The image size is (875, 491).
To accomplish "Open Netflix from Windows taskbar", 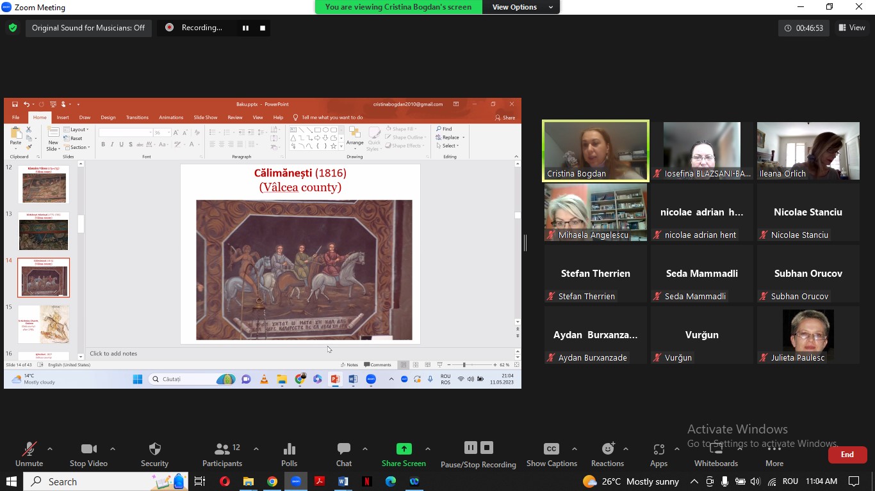I will pos(366,481).
